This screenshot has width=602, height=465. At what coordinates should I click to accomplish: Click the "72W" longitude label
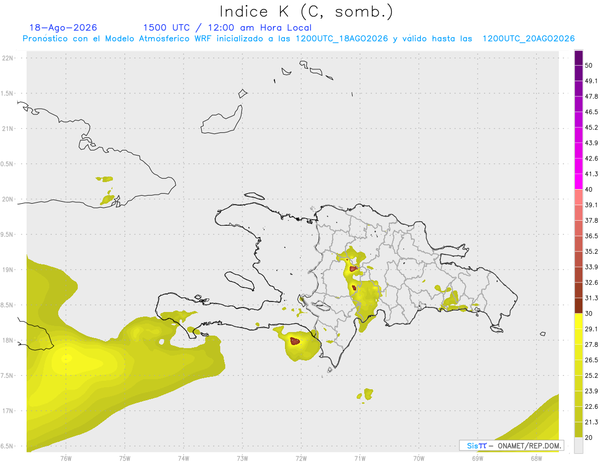[x=301, y=458]
